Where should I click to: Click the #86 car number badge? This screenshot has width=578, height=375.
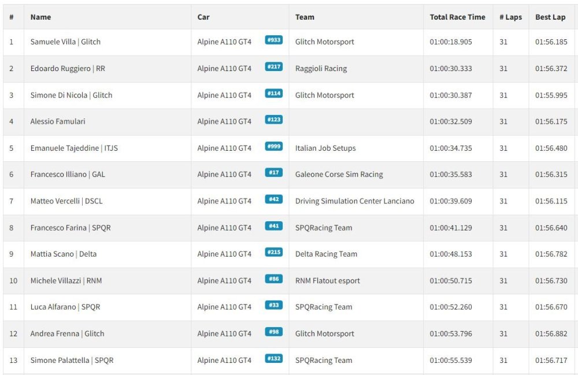(x=273, y=279)
